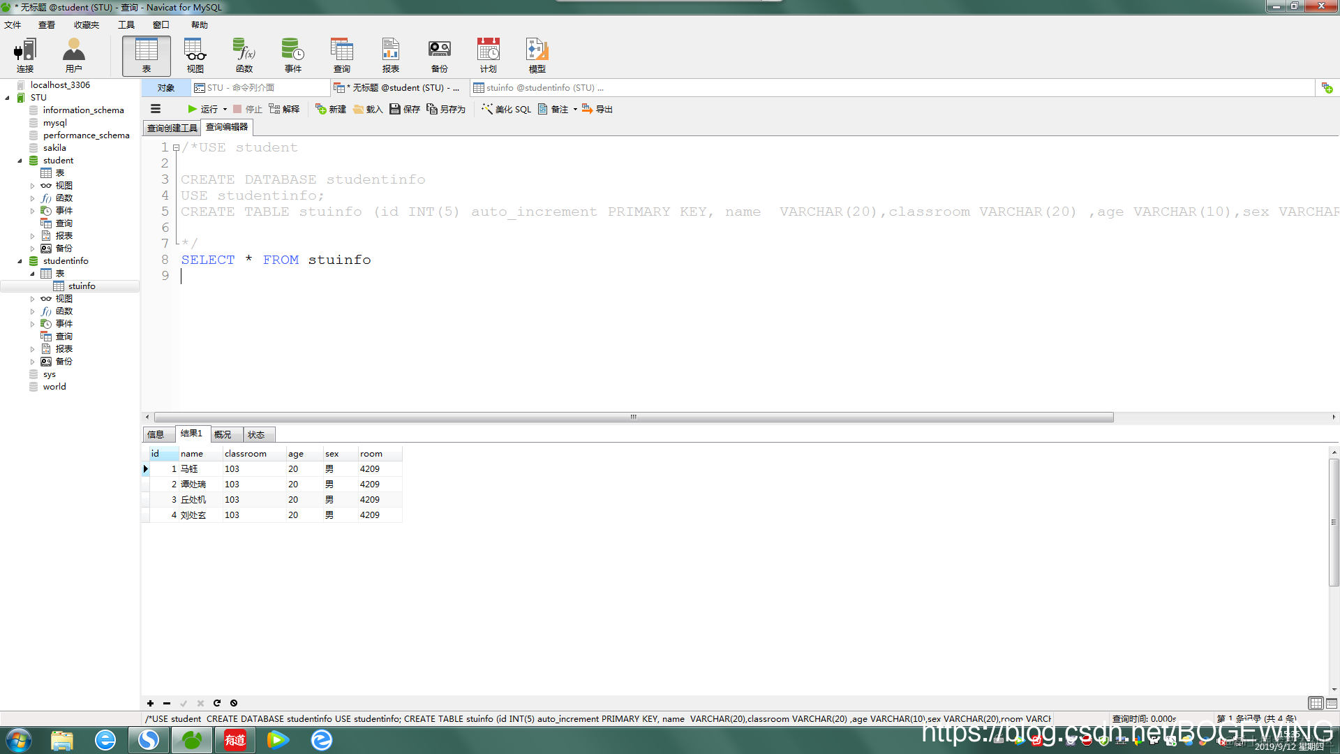Switch to grid view icon at bottom right
This screenshot has height=754, width=1340.
1315,703
